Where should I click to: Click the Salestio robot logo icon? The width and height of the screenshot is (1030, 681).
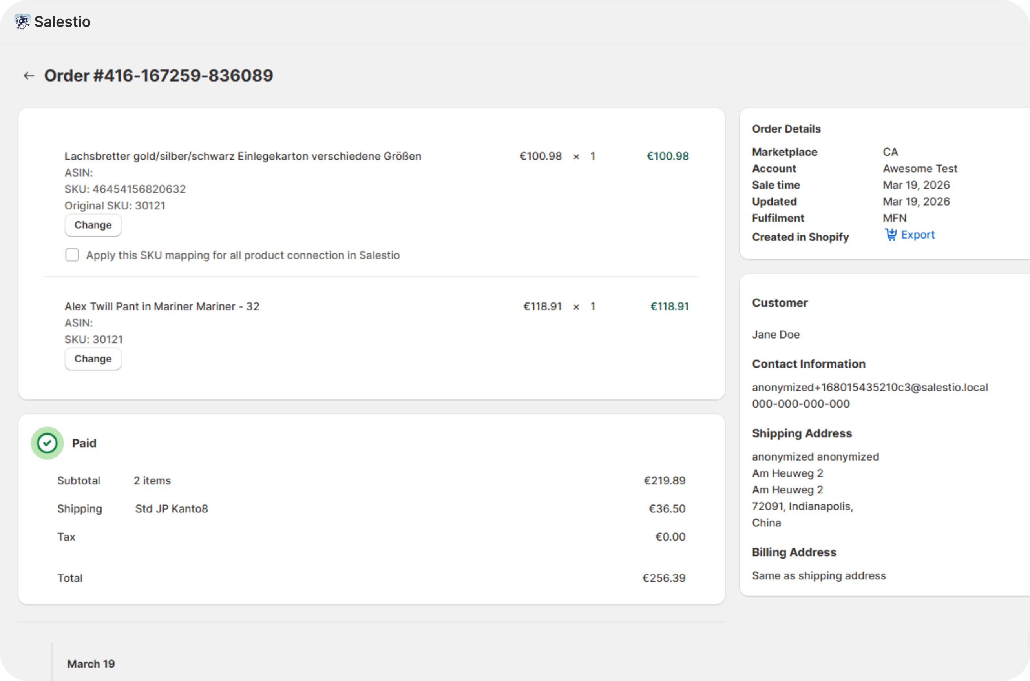22,21
